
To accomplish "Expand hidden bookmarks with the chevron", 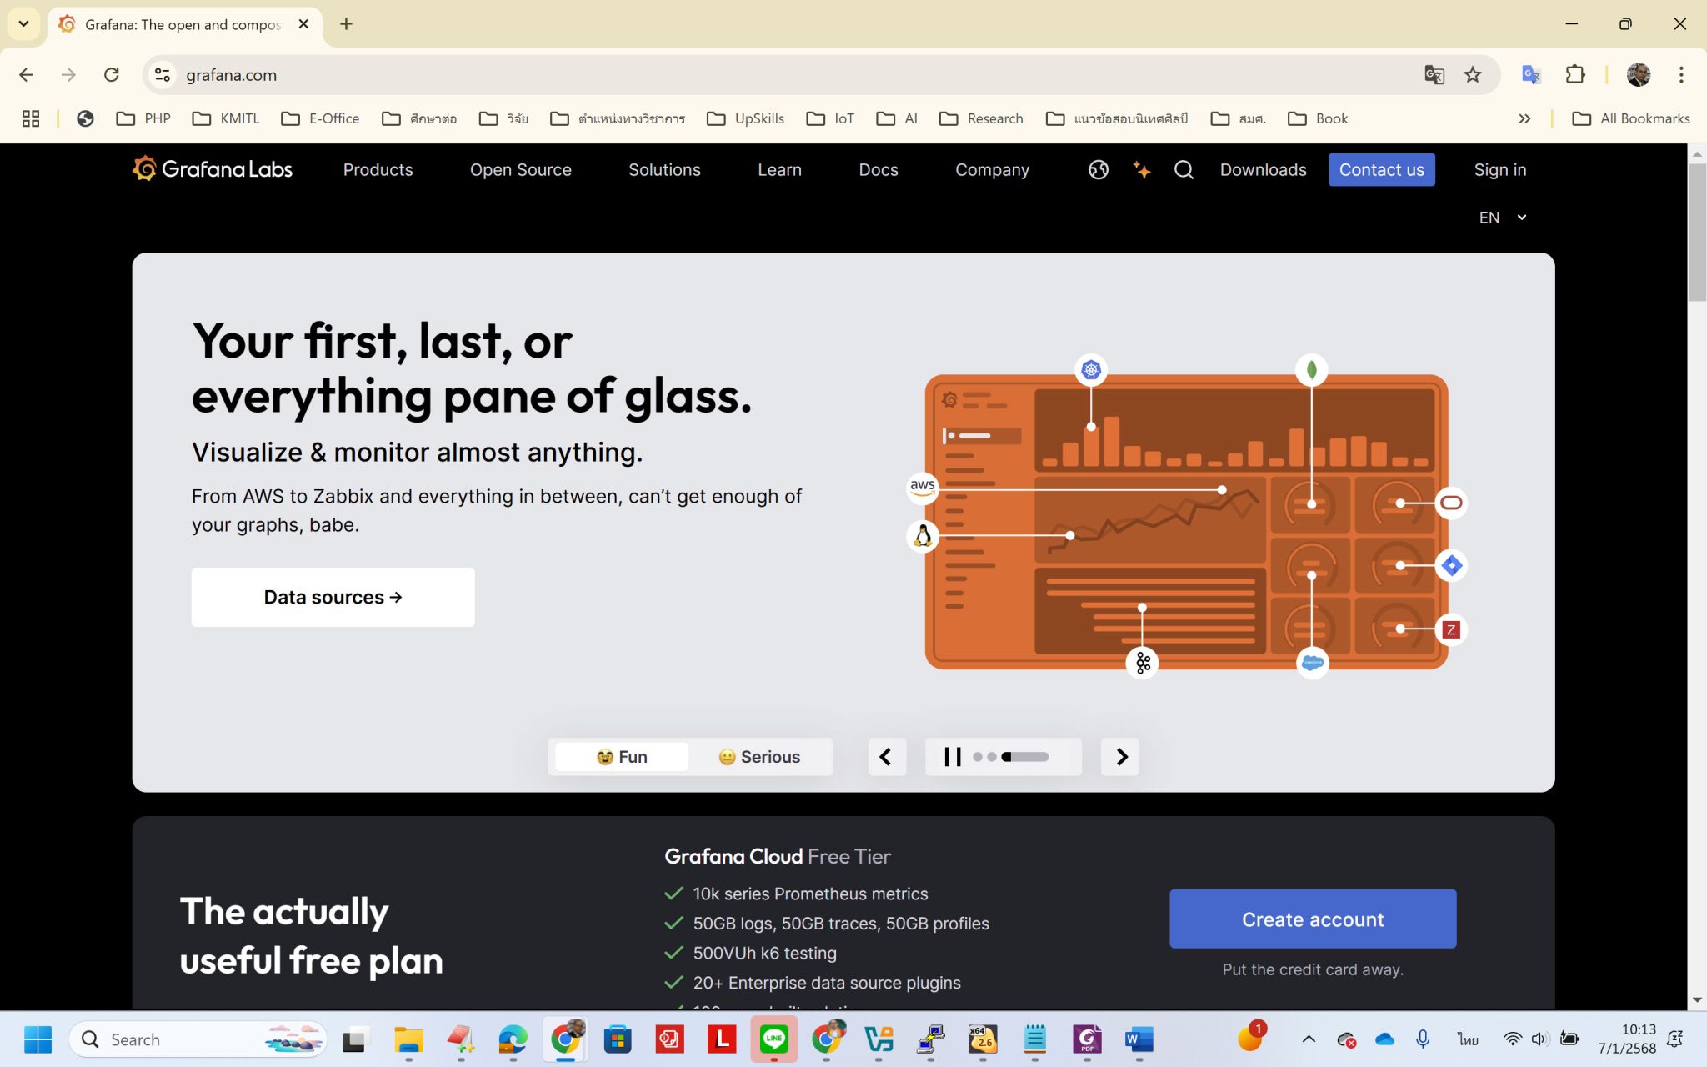I will (x=1524, y=118).
